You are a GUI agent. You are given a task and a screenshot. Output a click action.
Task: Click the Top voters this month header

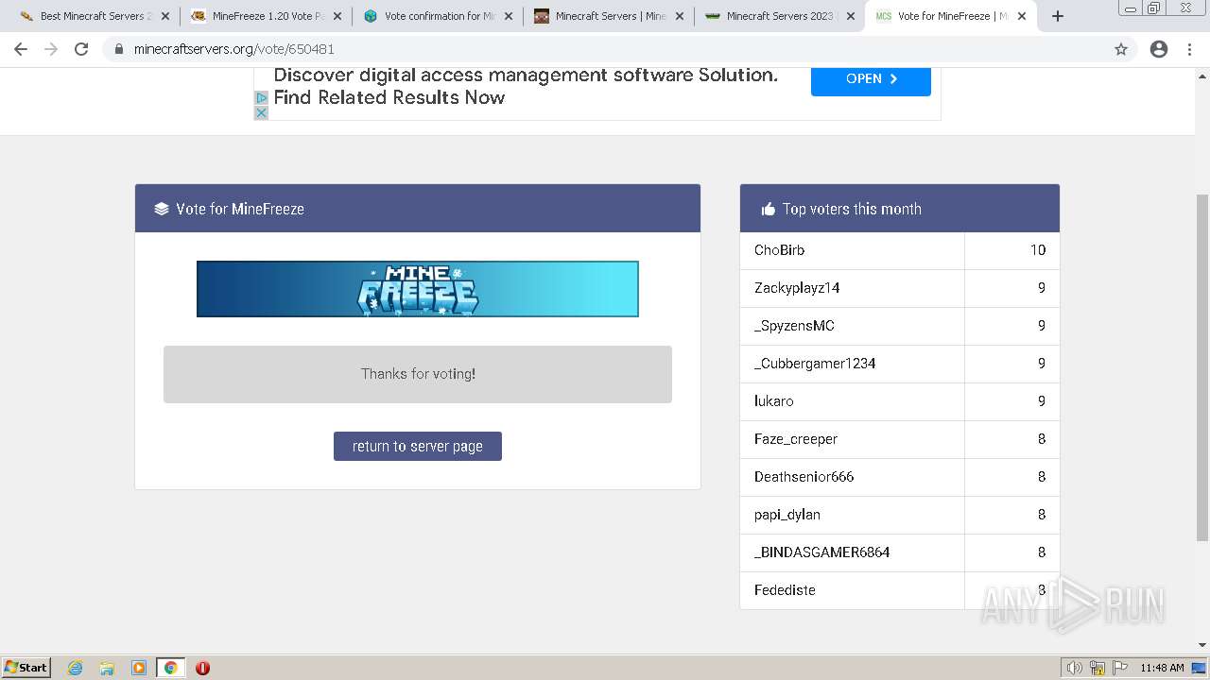(x=899, y=209)
